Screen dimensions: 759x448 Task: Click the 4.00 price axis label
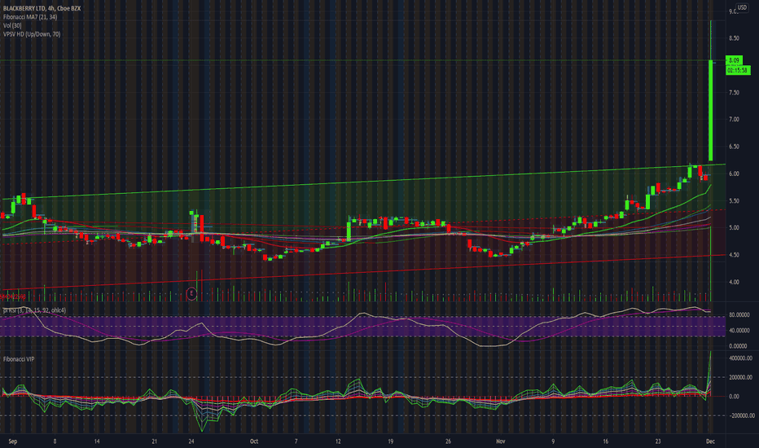coord(734,282)
